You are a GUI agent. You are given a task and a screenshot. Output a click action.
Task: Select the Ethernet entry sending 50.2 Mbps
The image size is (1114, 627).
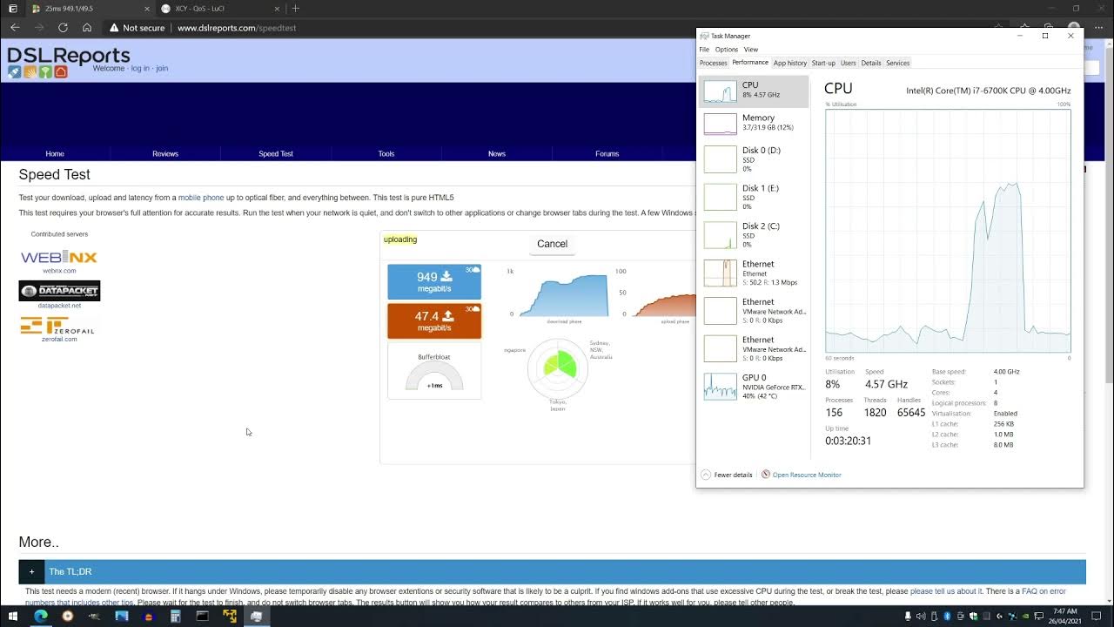click(x=754, y=273)
